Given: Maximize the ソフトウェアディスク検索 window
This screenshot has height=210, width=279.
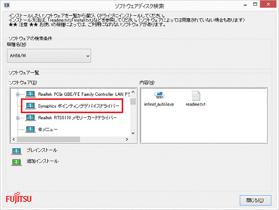Looking at the screenshot, I should click(255, 4).
